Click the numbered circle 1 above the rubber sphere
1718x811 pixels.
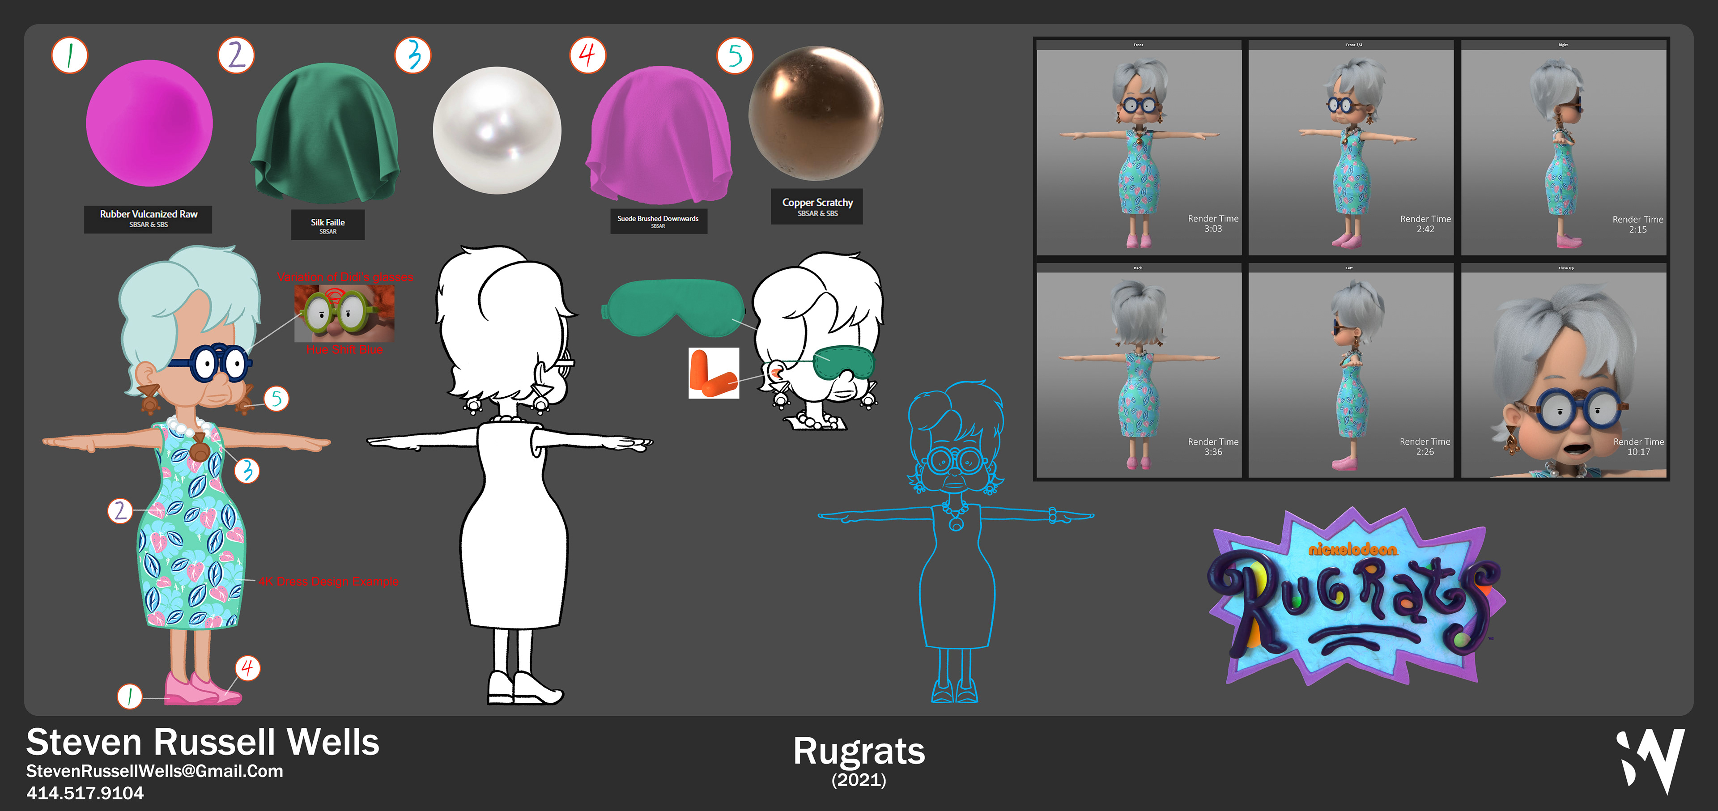coord(70,55)
